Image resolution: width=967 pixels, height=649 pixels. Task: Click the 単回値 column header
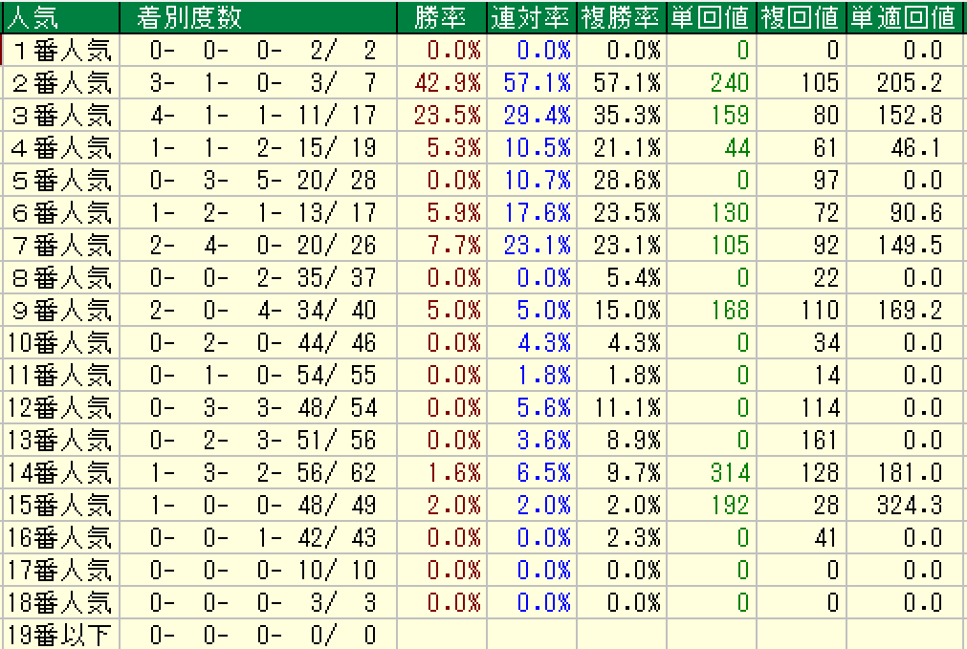(711, 17)
